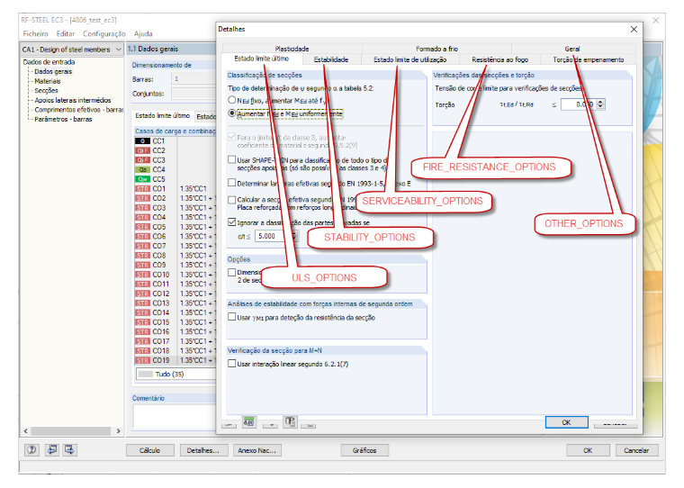Click Cancelar in the main window
Viewport: 684px width, 488px height.
pyautogui.click(x=636, y=450)
